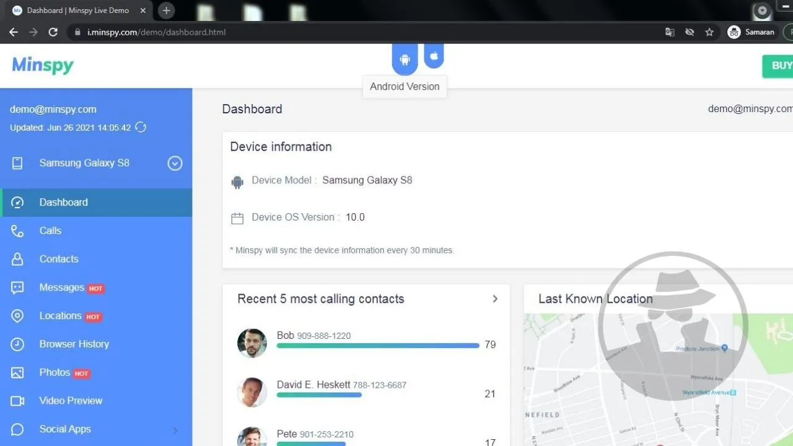793x446 pixels.
Task: Open the Calls menu item
Action: pos(96,231)
